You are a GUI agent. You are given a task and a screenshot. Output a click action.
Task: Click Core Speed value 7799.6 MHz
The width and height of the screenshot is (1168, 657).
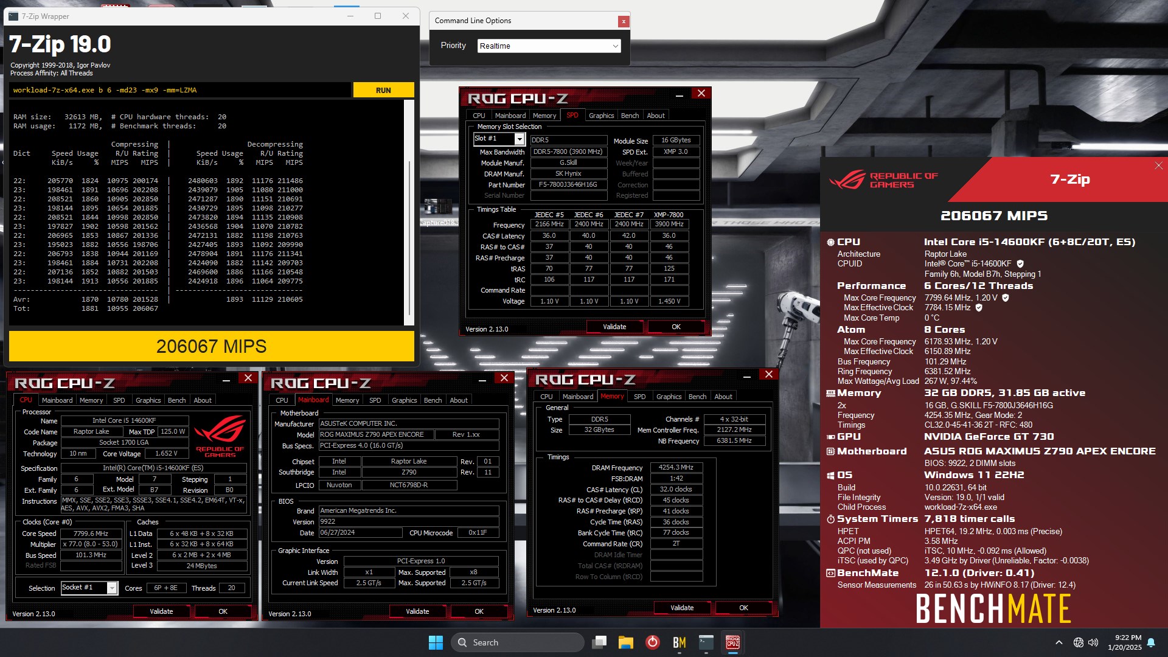point(91,534)
